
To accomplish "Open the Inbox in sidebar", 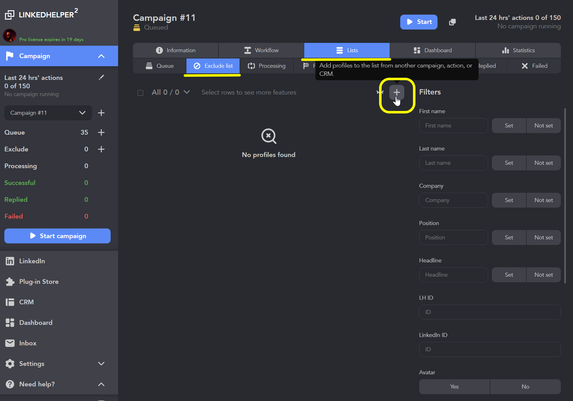I will (x=28, y=343).
